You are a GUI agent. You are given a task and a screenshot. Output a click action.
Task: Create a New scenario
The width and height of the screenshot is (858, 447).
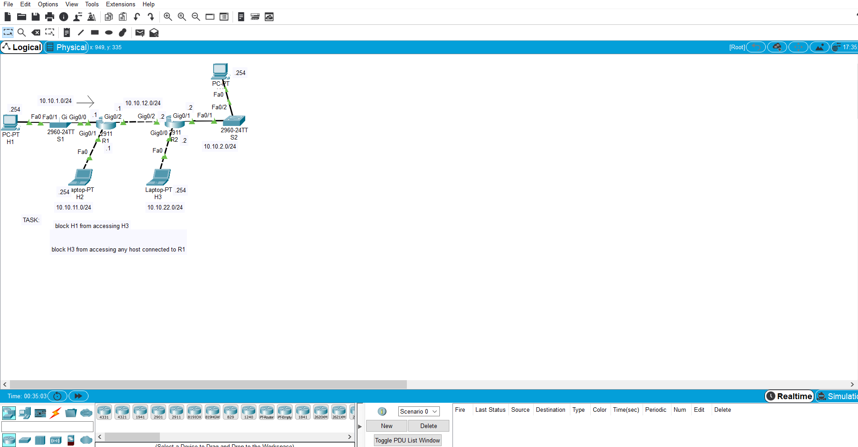[x=386, y=425]
